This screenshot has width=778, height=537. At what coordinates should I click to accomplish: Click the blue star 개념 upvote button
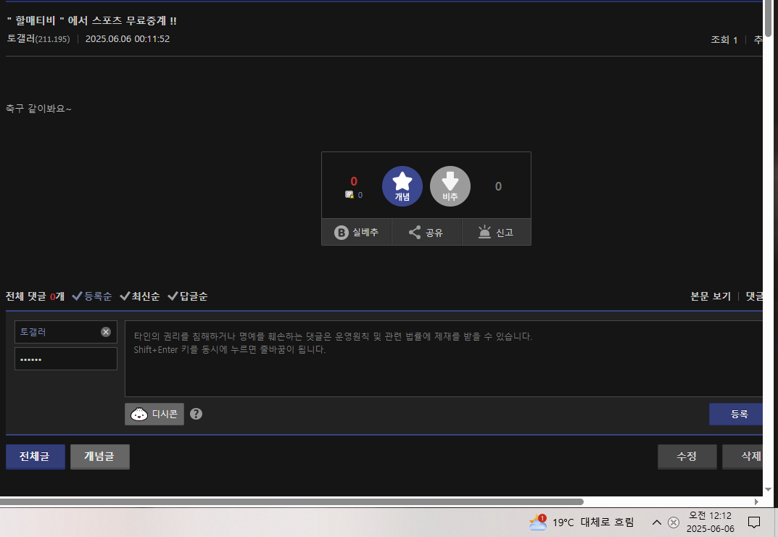402,186
